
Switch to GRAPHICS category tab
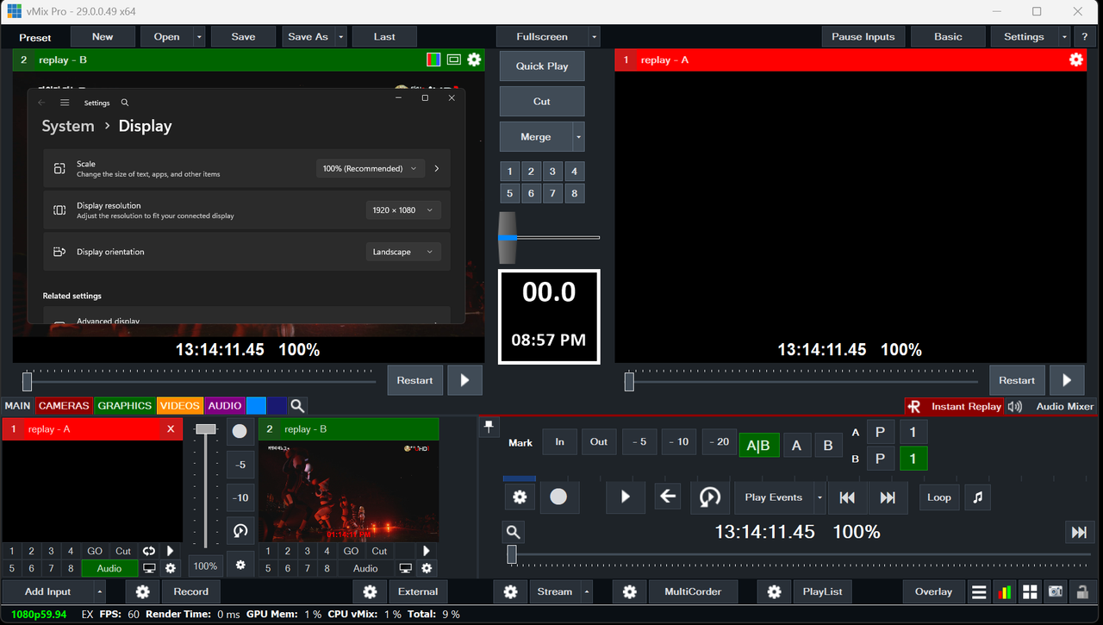[x=124, y=405]
